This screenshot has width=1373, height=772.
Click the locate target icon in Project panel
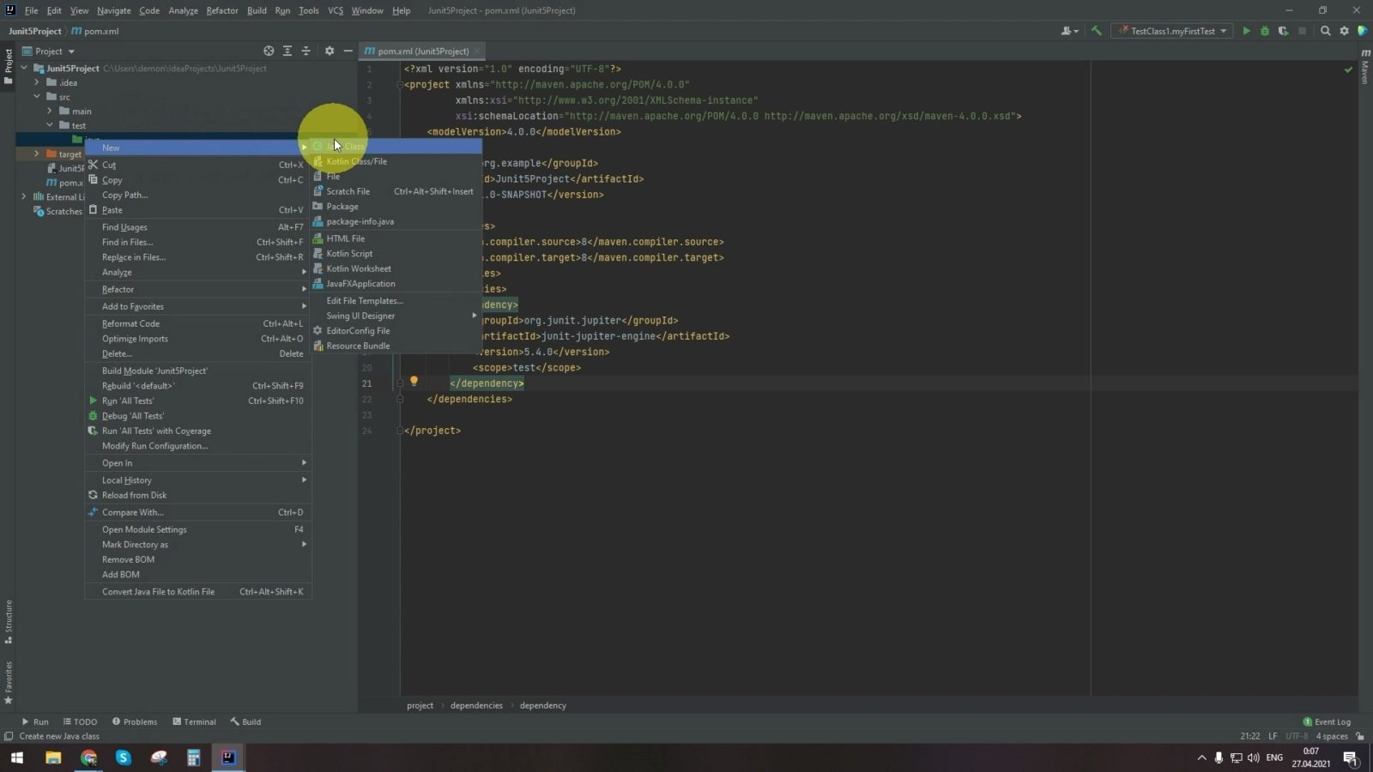pos(269,51)
